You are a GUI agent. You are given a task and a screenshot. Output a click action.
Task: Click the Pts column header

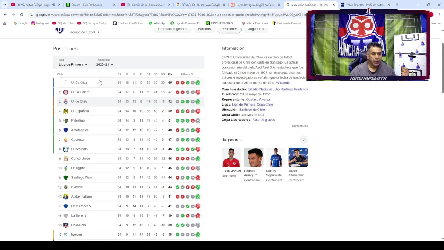coord(170,74)
